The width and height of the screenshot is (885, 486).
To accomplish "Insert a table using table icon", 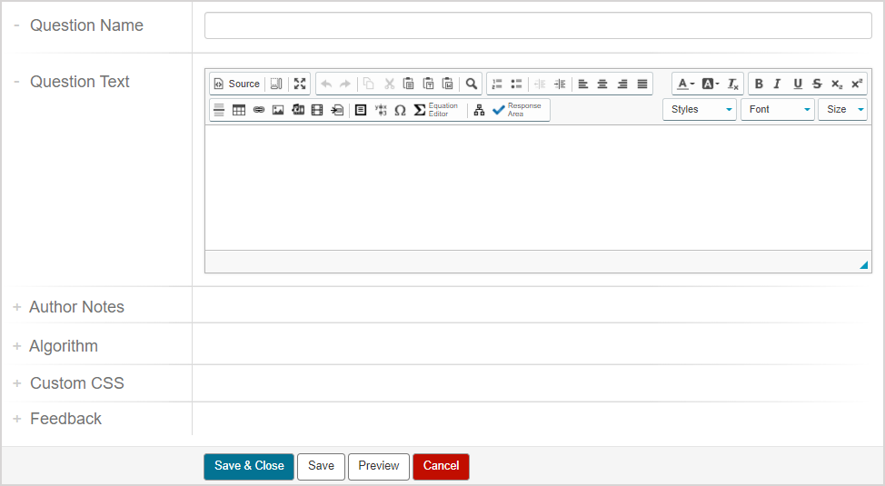I will [239, 110].
